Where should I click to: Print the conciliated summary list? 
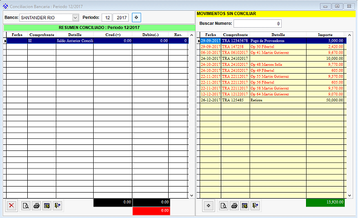[36, 206]
